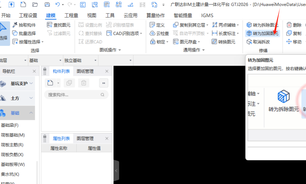Click the 移动 tool

click(294, 42)
